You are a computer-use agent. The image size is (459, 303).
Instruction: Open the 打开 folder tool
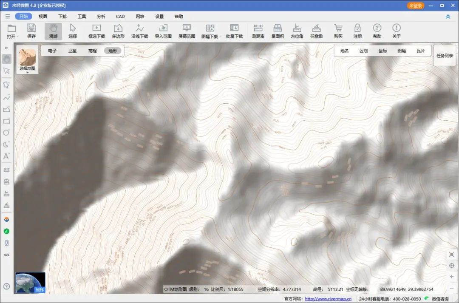pos(12,31)
